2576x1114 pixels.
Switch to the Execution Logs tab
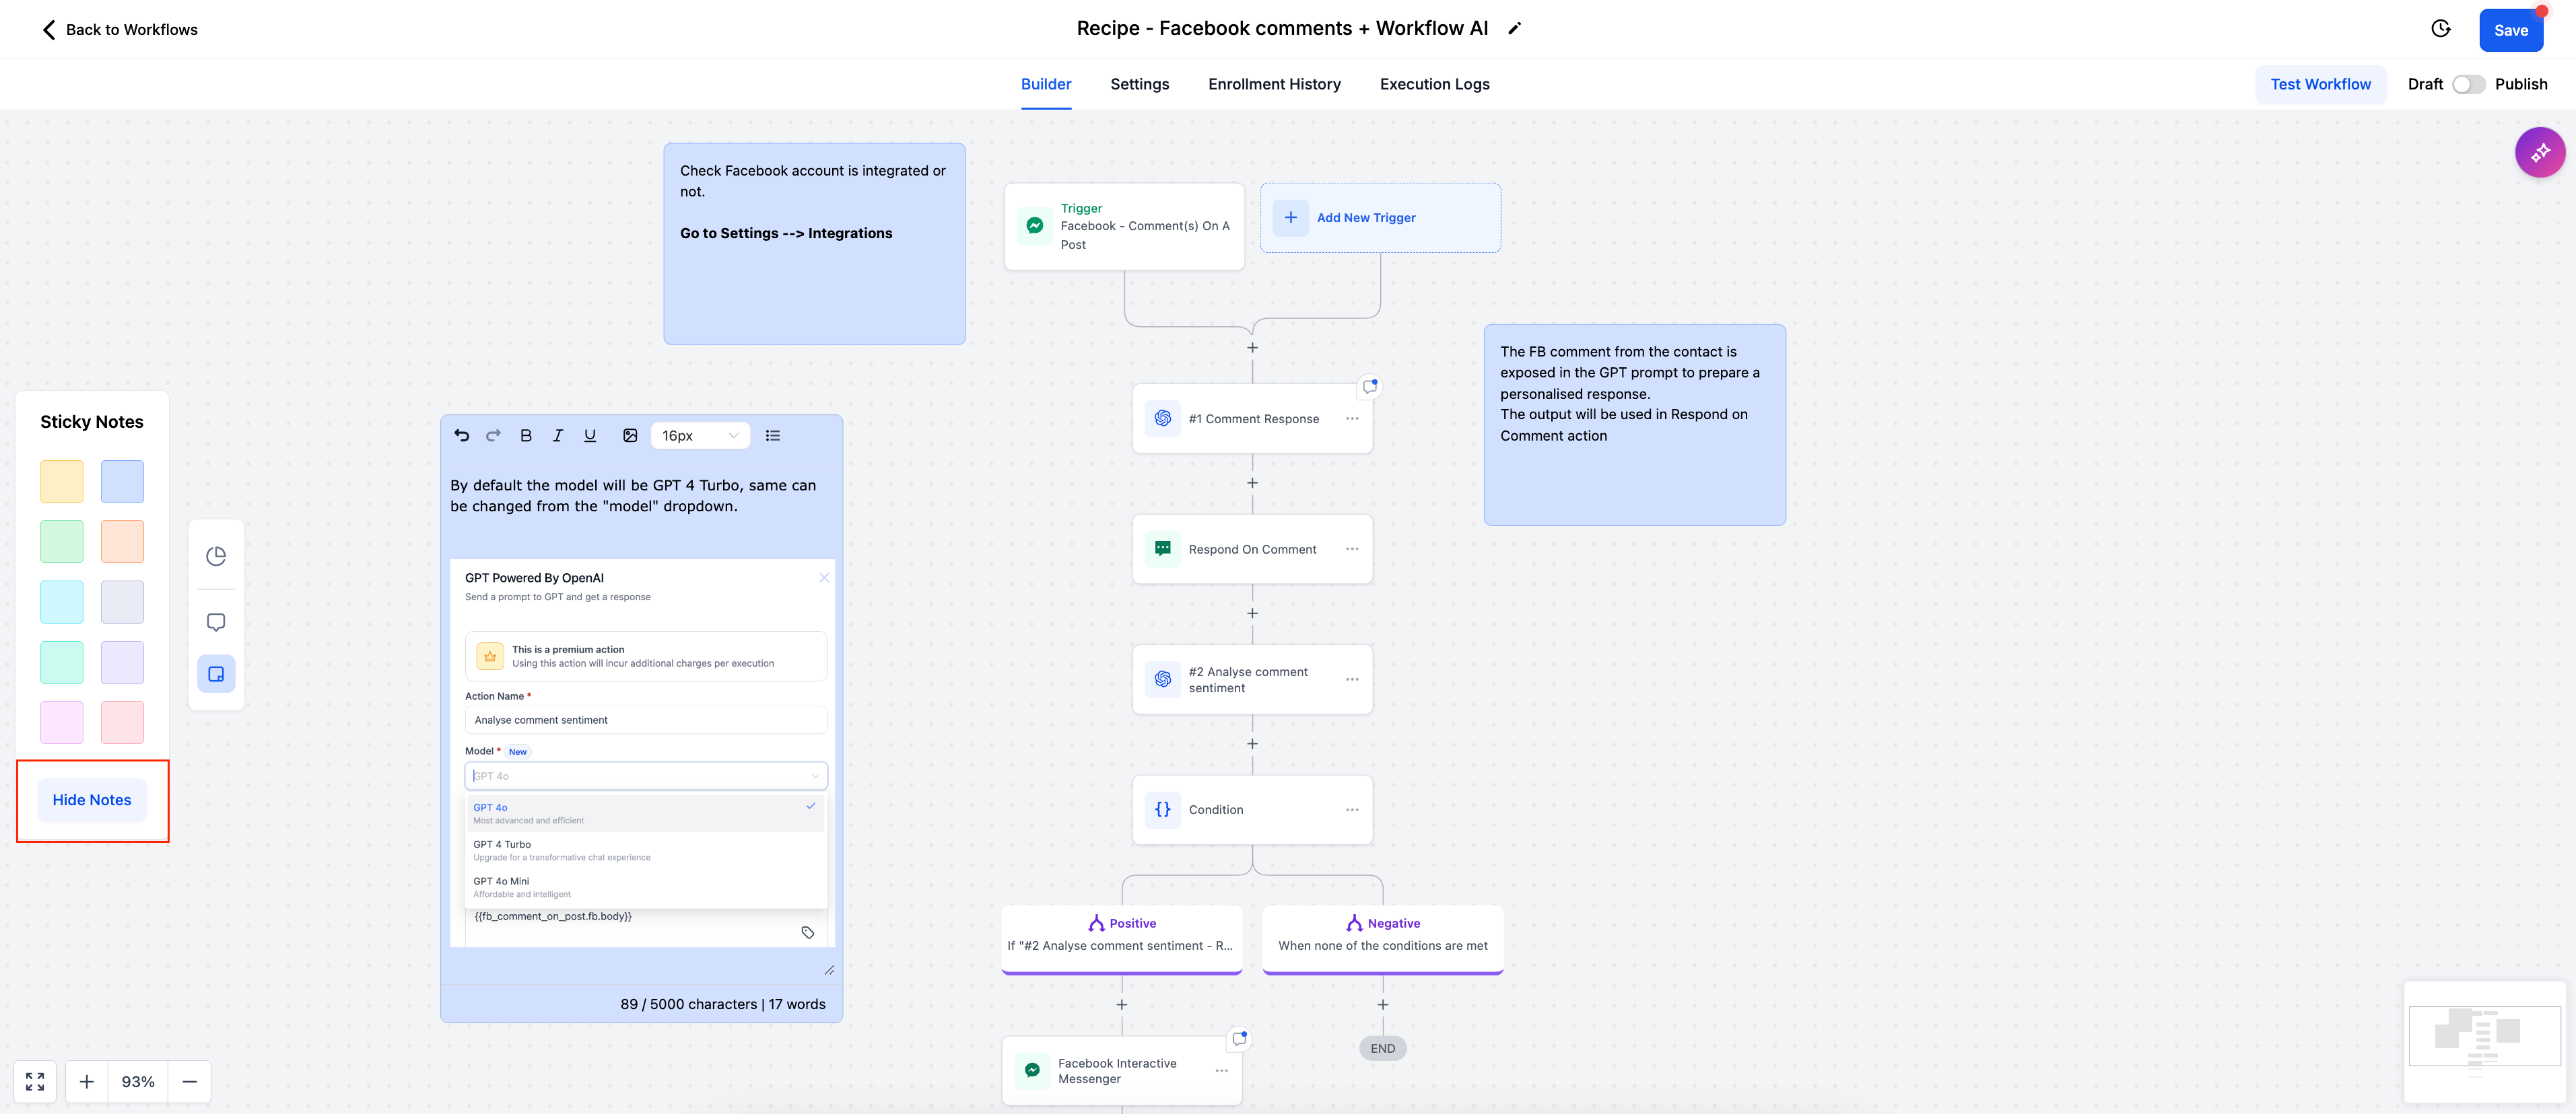(x=1434, y=83)
